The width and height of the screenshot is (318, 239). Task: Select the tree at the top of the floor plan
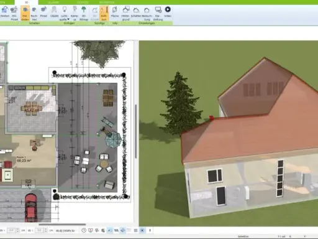pos(99,53)
